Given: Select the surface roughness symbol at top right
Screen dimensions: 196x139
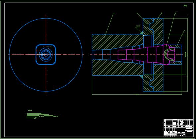Looking at the screenshot, I should coord(185,6).
